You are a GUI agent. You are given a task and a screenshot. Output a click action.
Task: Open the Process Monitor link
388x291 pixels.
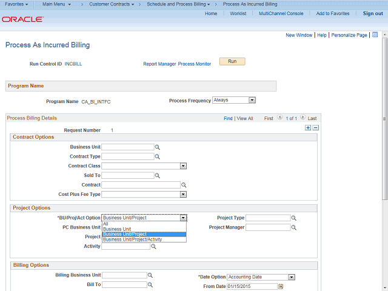tap(194, 64)
